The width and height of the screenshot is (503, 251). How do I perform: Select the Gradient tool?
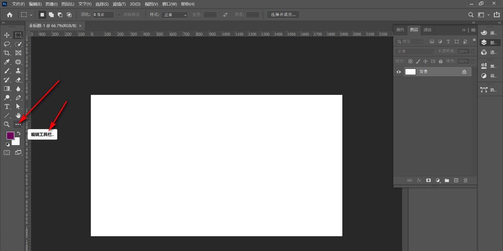[7, 89]
